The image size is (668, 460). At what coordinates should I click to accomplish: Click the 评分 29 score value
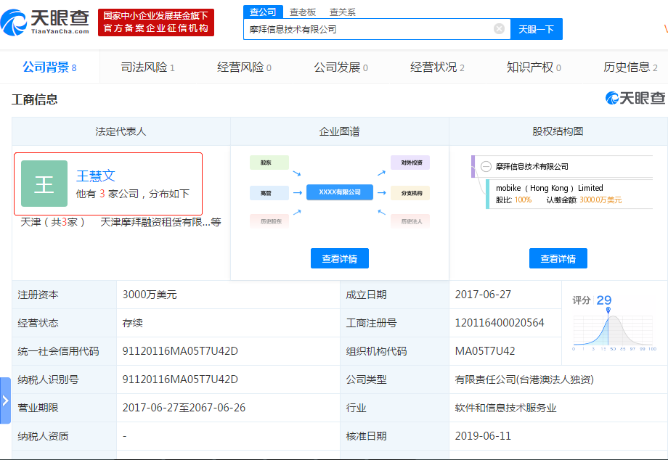pos(604,300)
